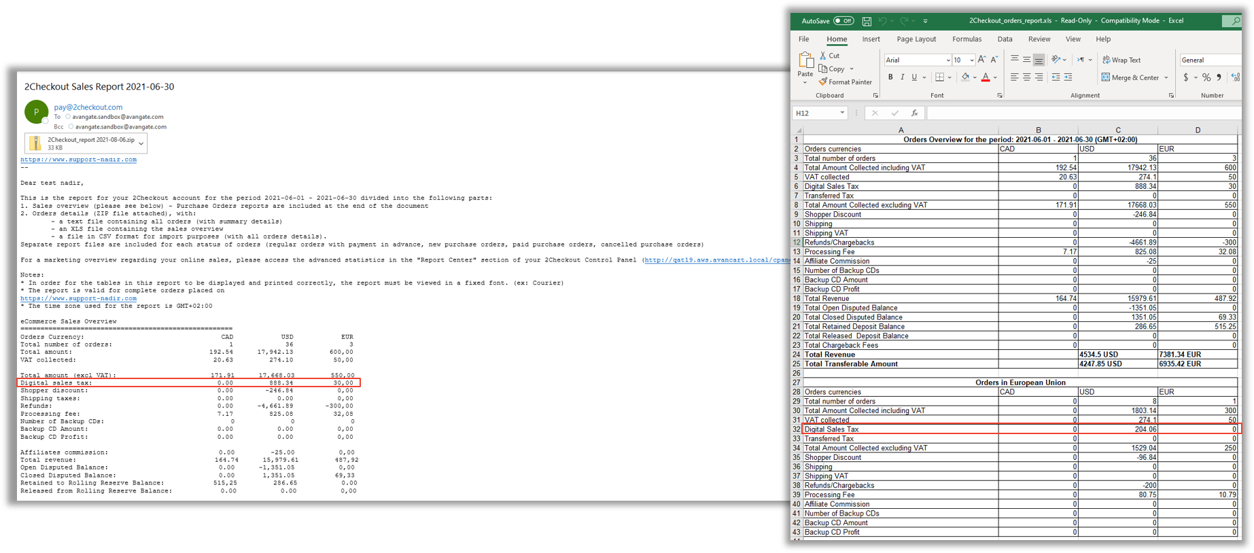Increase font size with the large A icon
The height and width of the screenshot is (553, 1254).
pos(981,60)
